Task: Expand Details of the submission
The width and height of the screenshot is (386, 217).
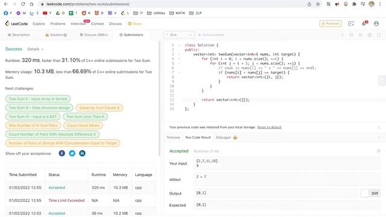Action: (x=35, y=49)
